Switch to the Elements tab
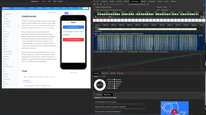Screen dimensions: 206x115 pyautogui.click(x=104, y=1)
